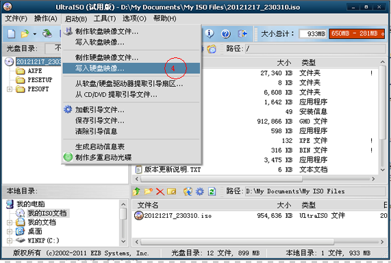Click the local Rename folder icon
Viewport: 391px width, 263px height.
172,191
